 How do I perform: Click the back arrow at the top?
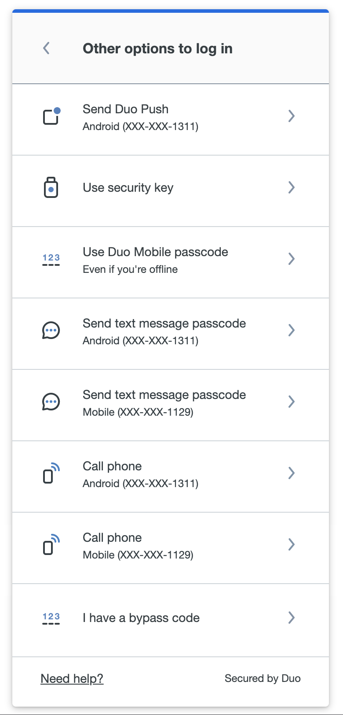pyautogui.click(x=46, y=48)
